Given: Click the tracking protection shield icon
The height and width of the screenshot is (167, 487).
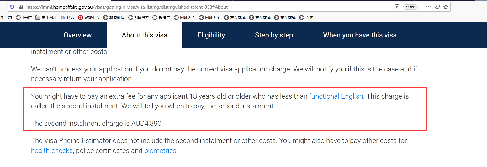Looking at the screenshot, I should (12, 7).
